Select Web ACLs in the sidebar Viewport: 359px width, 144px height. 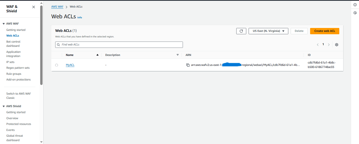[x=13, y=36]
